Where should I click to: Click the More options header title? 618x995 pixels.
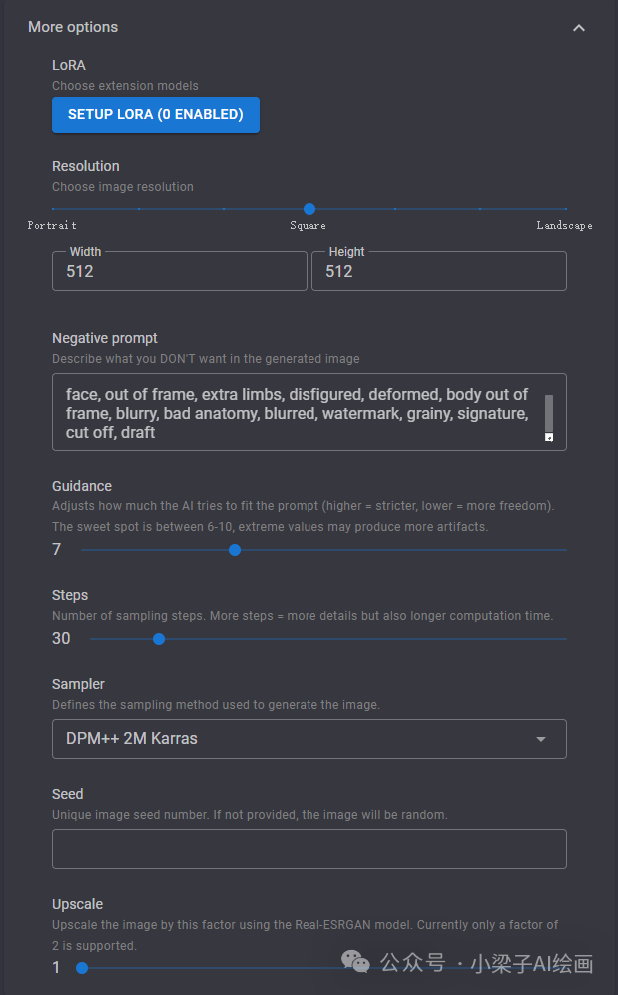point(73,27)
